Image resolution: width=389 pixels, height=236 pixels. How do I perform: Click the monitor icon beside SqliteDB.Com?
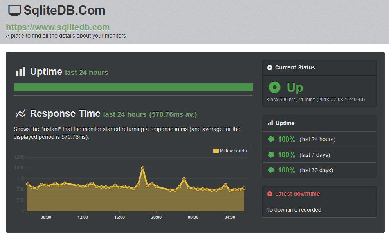pyautogui.click(x=14, y=11)
